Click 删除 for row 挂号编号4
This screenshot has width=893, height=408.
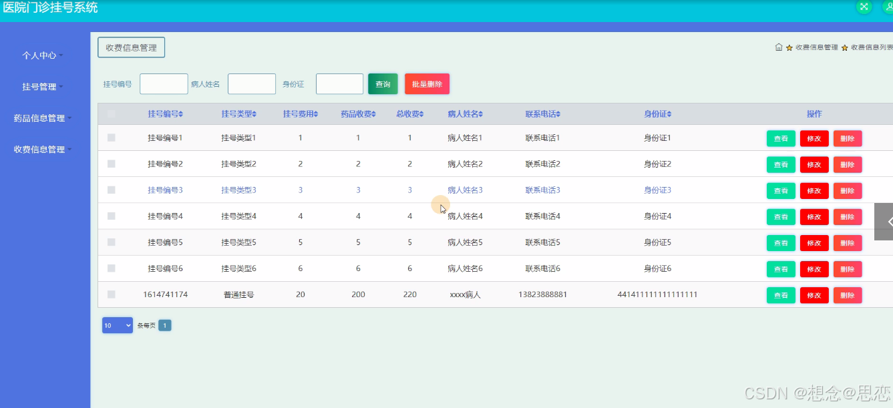coord(848,217)
